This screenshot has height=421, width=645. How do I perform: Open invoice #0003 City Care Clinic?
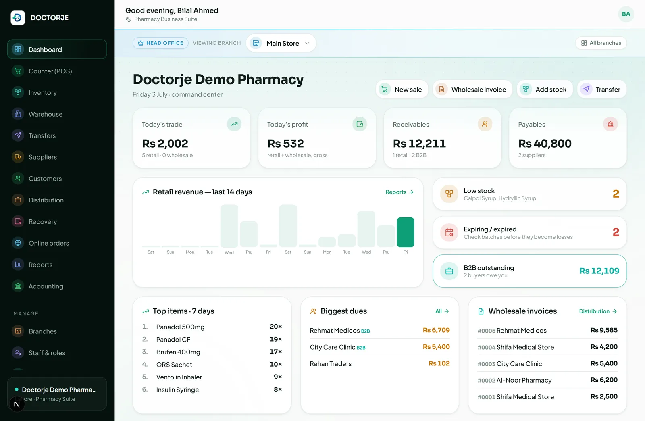(x=547, y=363)
